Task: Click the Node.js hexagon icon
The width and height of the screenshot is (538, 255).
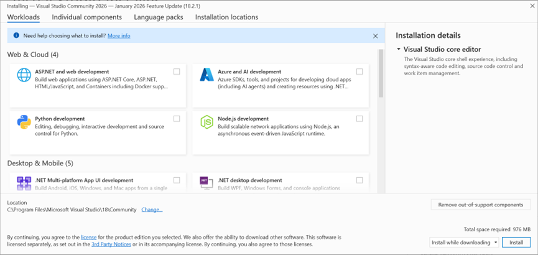Action: coord(207,122)
